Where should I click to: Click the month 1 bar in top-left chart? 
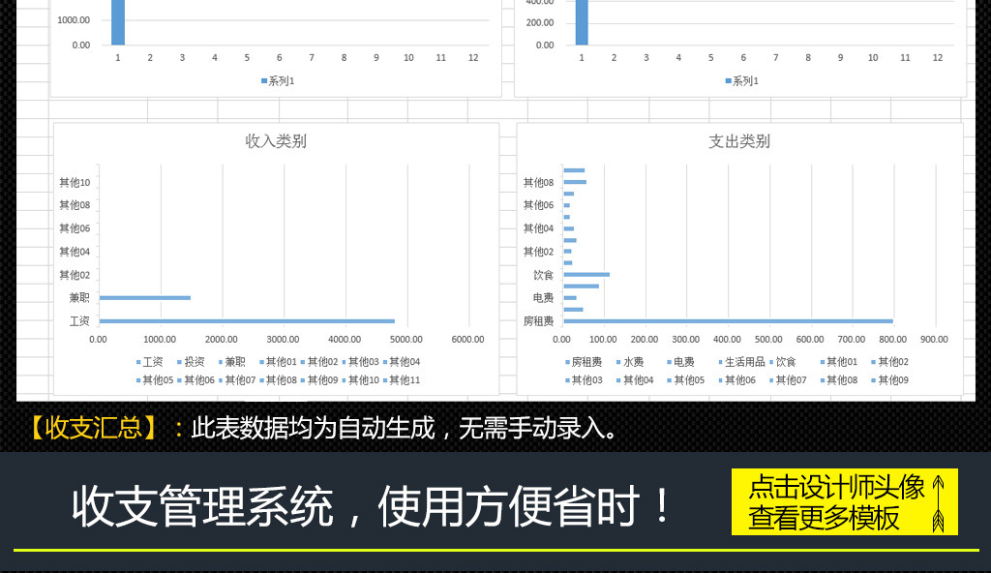[117, 22]
